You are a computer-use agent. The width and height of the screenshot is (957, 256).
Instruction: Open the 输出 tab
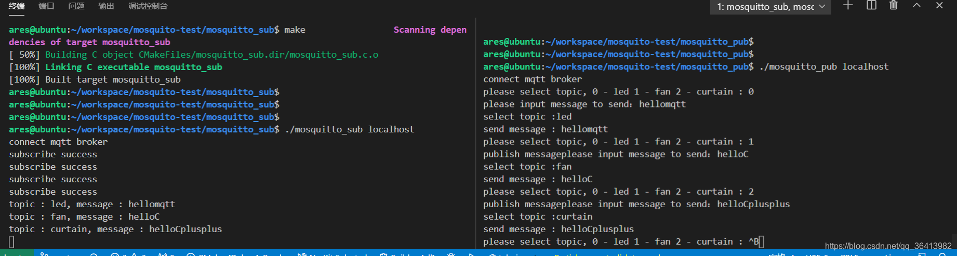tap(106, 6)
